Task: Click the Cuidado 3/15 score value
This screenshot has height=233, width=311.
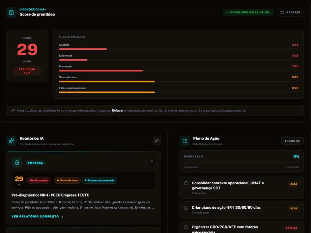Action: [x=295, y=45]
